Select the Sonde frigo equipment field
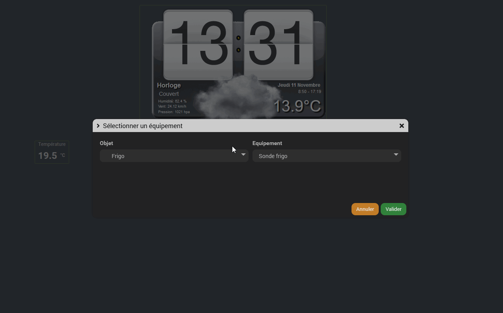 coord(327,156)
